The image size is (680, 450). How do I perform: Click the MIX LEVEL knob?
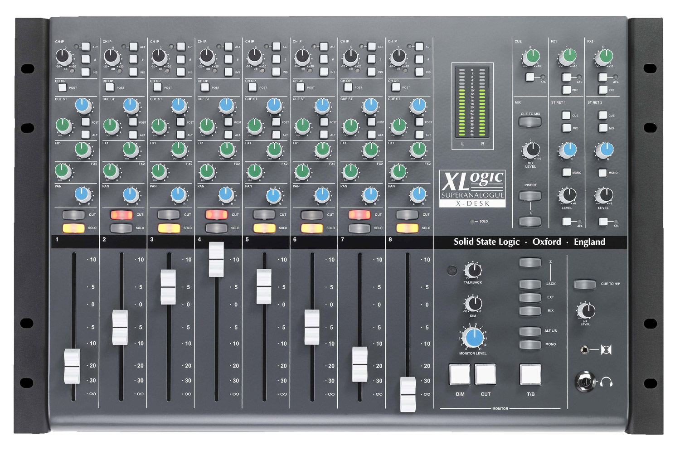point(531,149)
